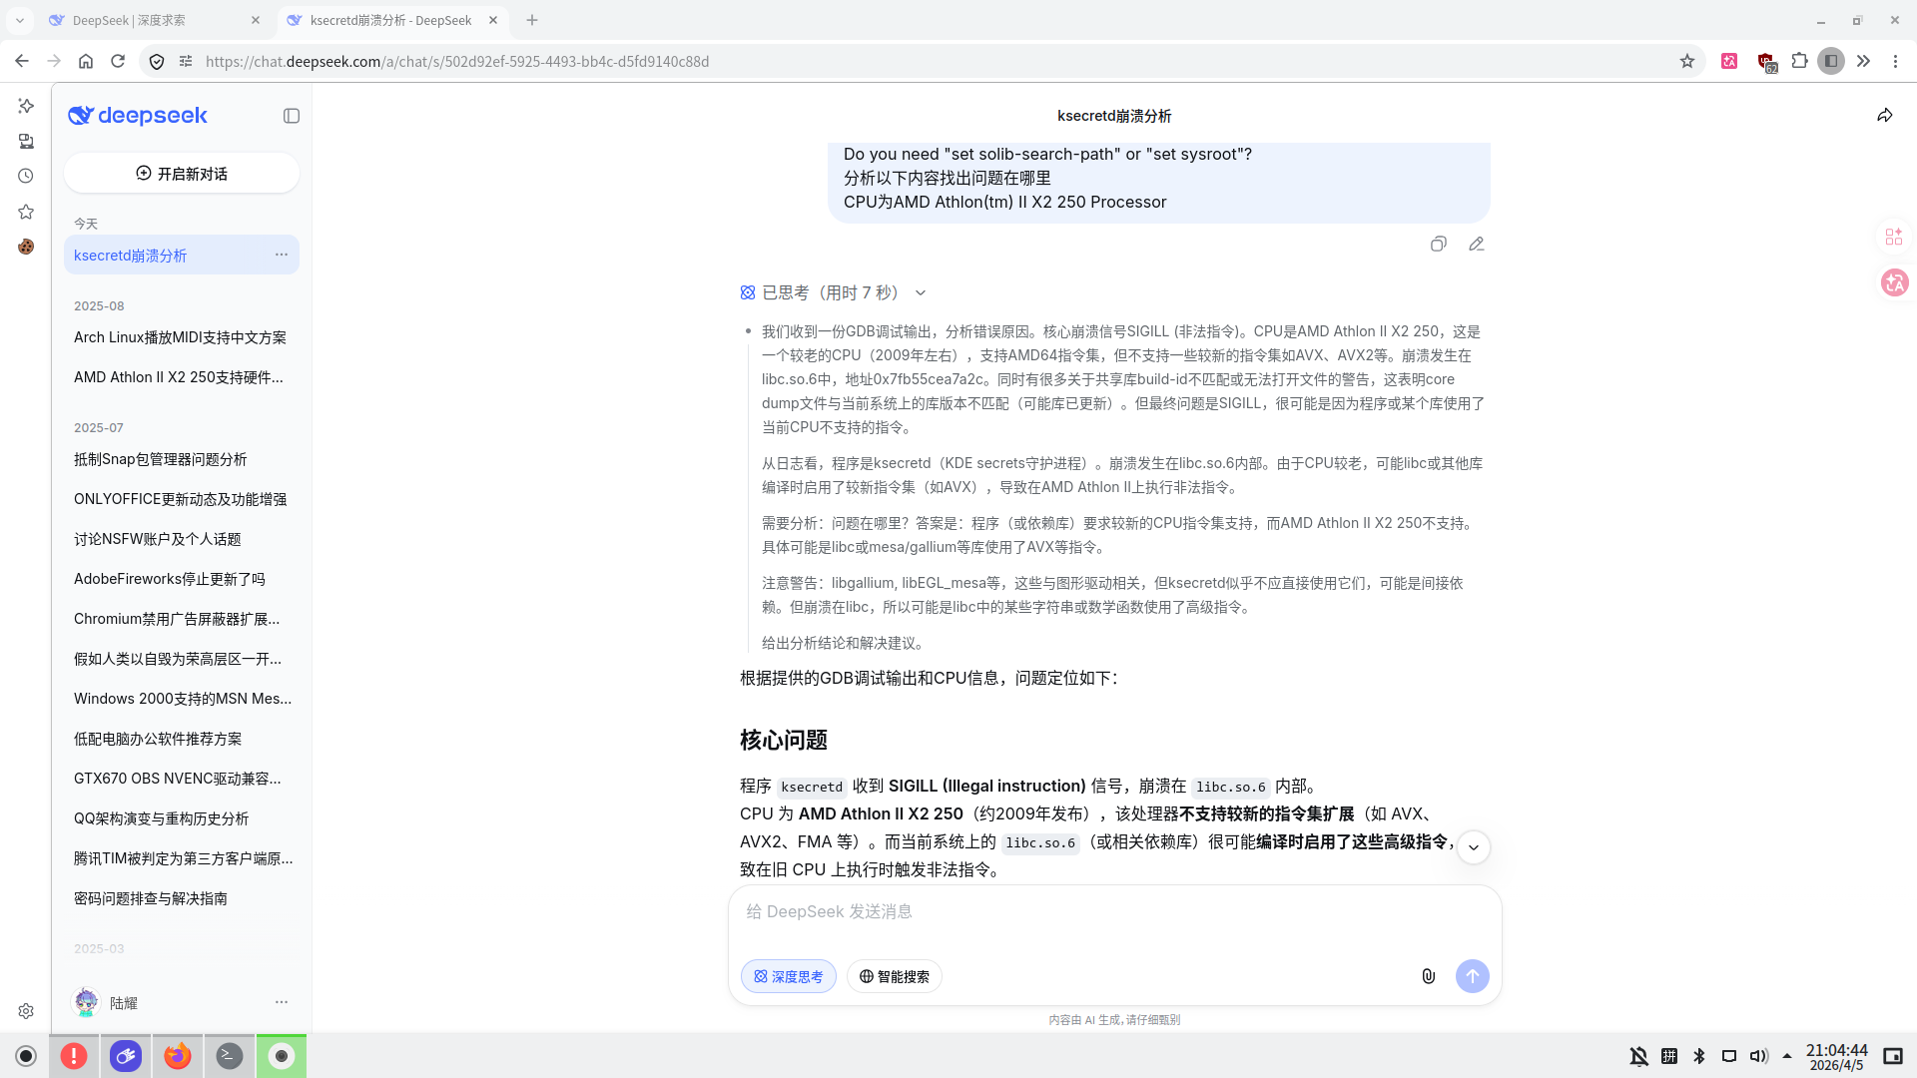Open the cookie extension in the sidebar

click(25, 247)
